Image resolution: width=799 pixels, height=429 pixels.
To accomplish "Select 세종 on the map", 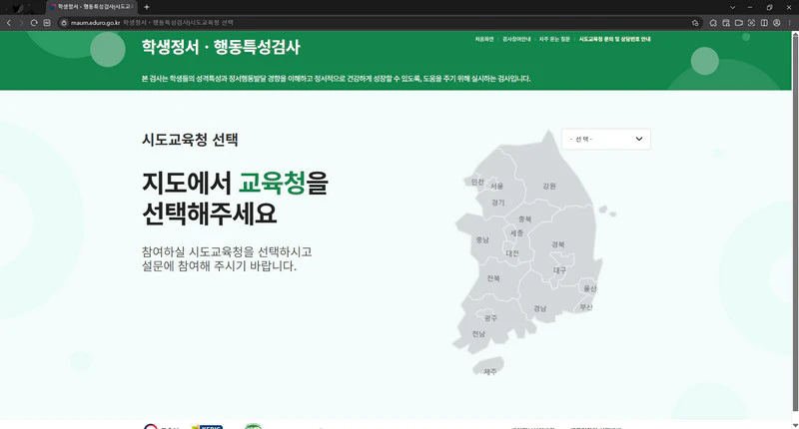I will click(x=516, y=233).
